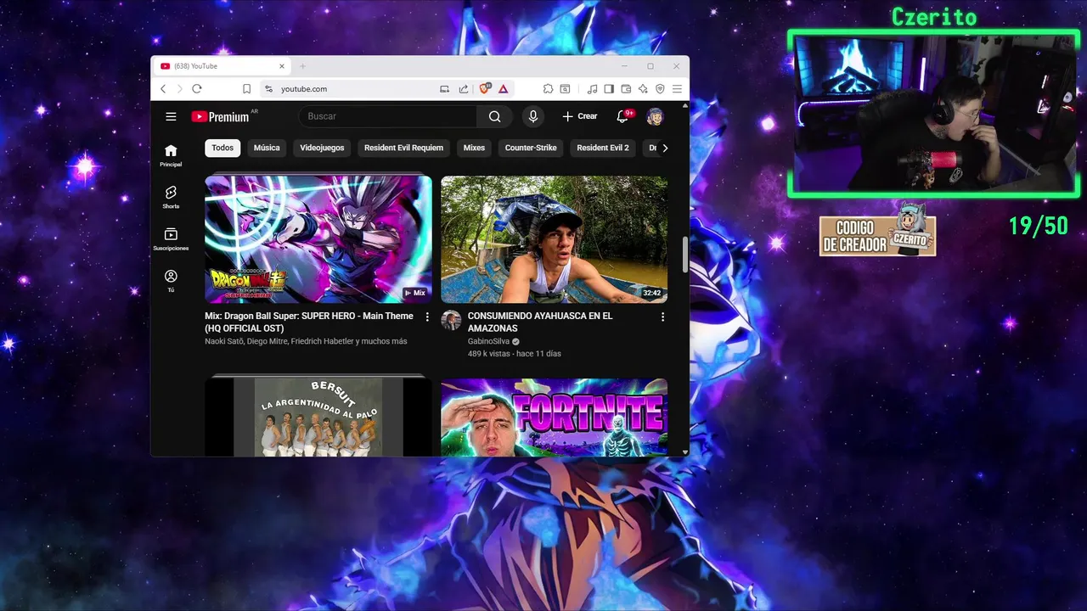
Task: Select the Resident Evil 2 chip
Action: 603,148
